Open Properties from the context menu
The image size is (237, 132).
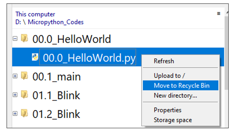180,110
